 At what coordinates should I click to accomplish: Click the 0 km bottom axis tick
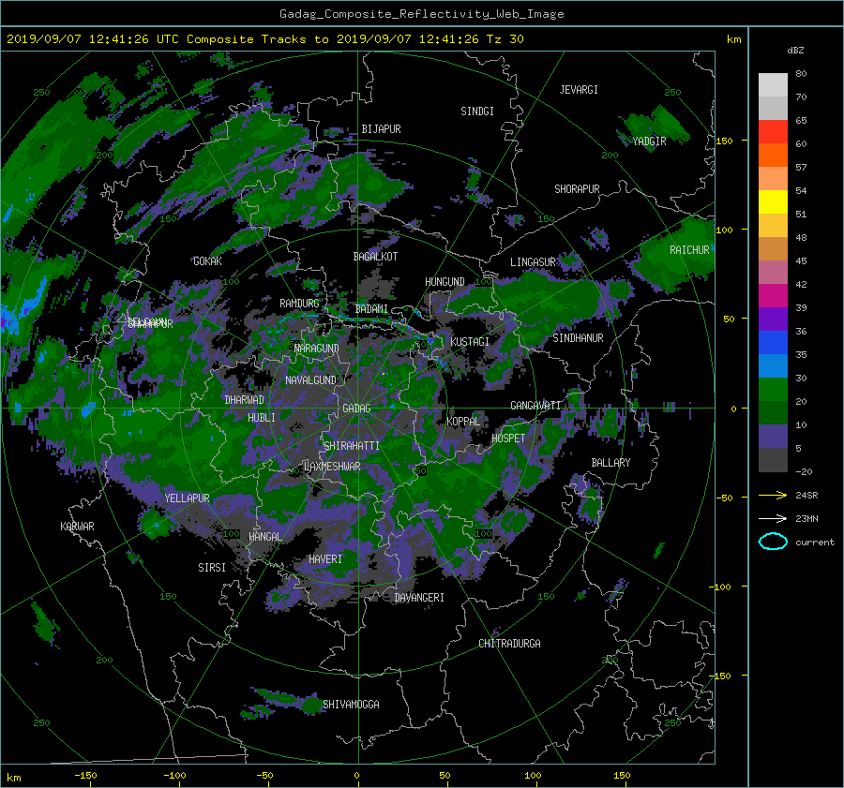[x=356, y=776]
